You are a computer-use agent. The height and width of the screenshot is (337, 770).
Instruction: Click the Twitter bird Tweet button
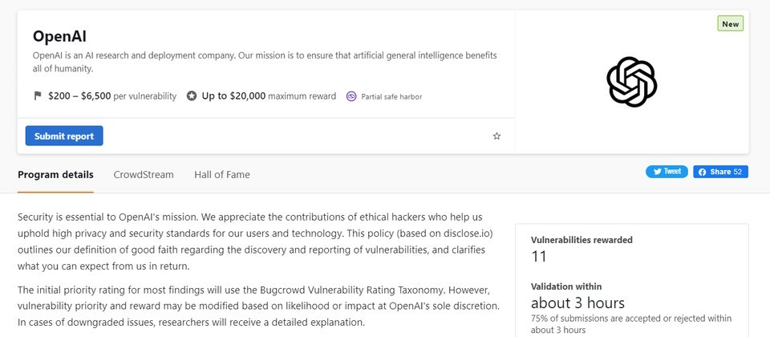(x=667, y=172)
